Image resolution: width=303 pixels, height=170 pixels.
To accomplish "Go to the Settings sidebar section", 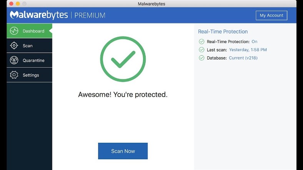I will click(x=29, y=75).
